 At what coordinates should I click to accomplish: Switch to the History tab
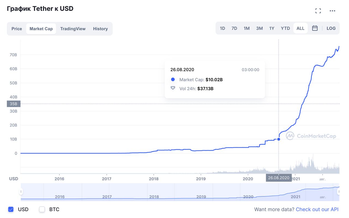point(100,29)
